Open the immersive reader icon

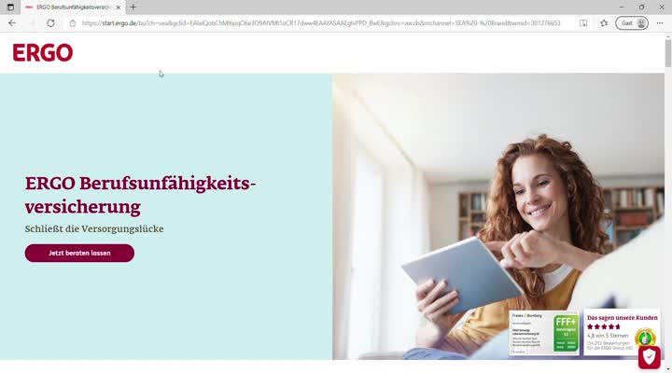click(583, 23)
